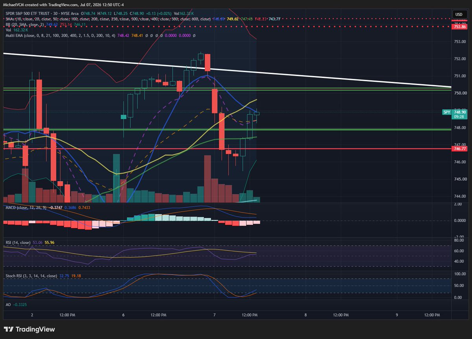Select the AO indicator legend
Viewport: 472px width, 339px height.
(8, 305)
